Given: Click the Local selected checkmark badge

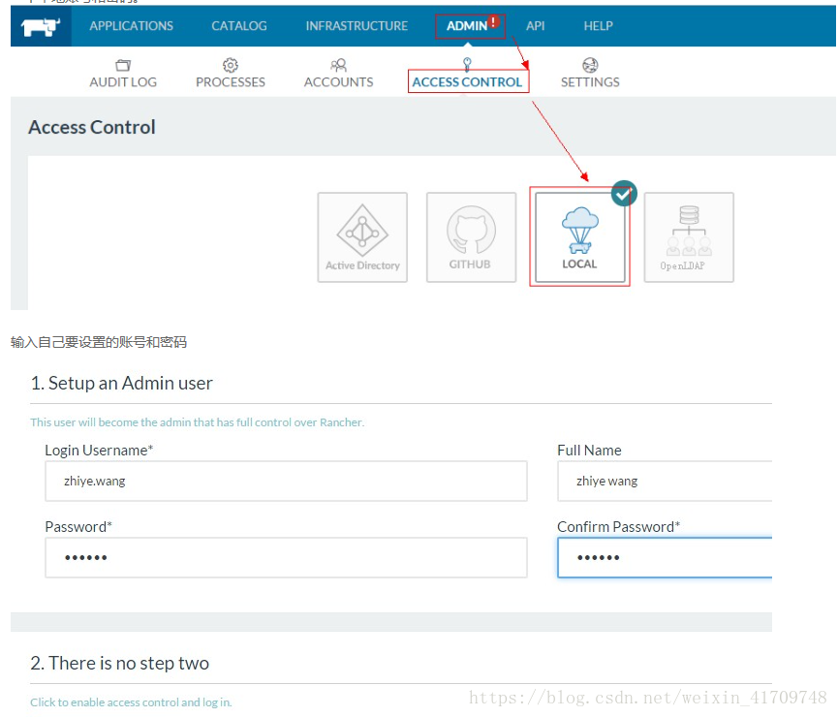Looking at the screenshot, I should (x=624, y=194).
